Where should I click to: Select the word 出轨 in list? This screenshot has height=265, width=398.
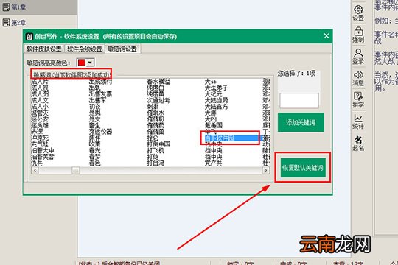(x=94, y=88)
